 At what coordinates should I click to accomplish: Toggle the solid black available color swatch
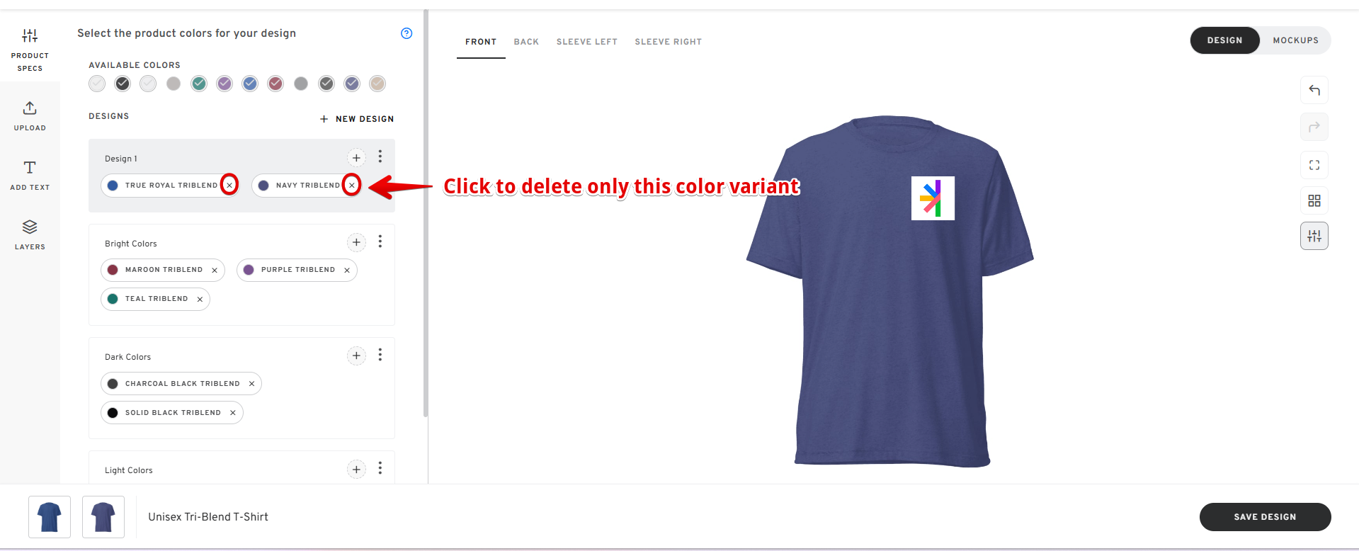click(123, 84)
